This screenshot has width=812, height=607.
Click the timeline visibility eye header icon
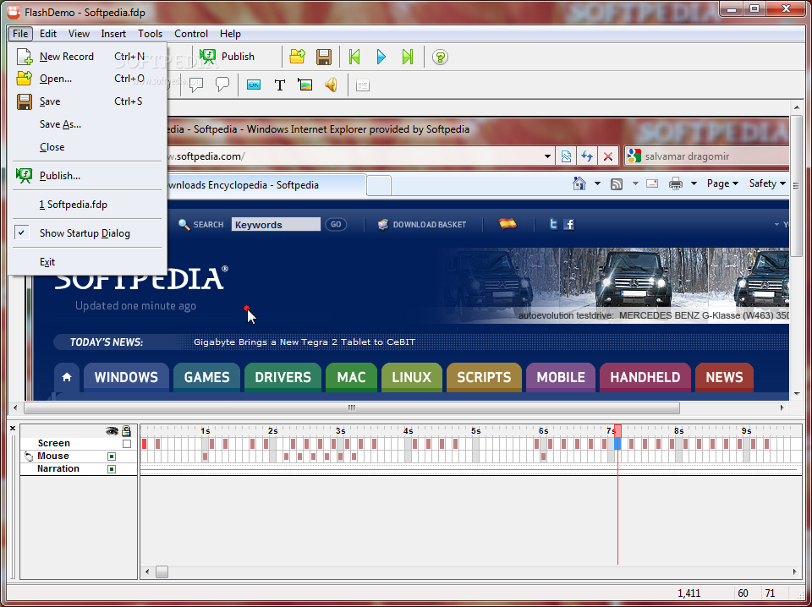point(112,430)
